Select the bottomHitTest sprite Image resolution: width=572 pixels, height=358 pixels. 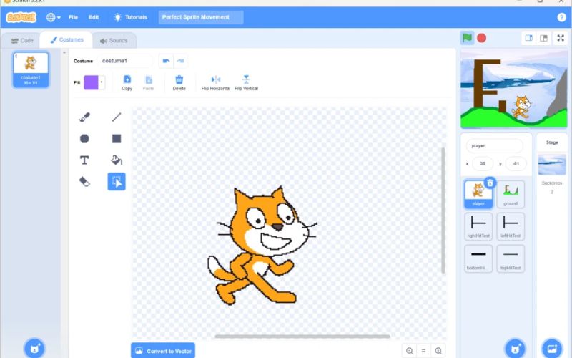click(478, 258)
